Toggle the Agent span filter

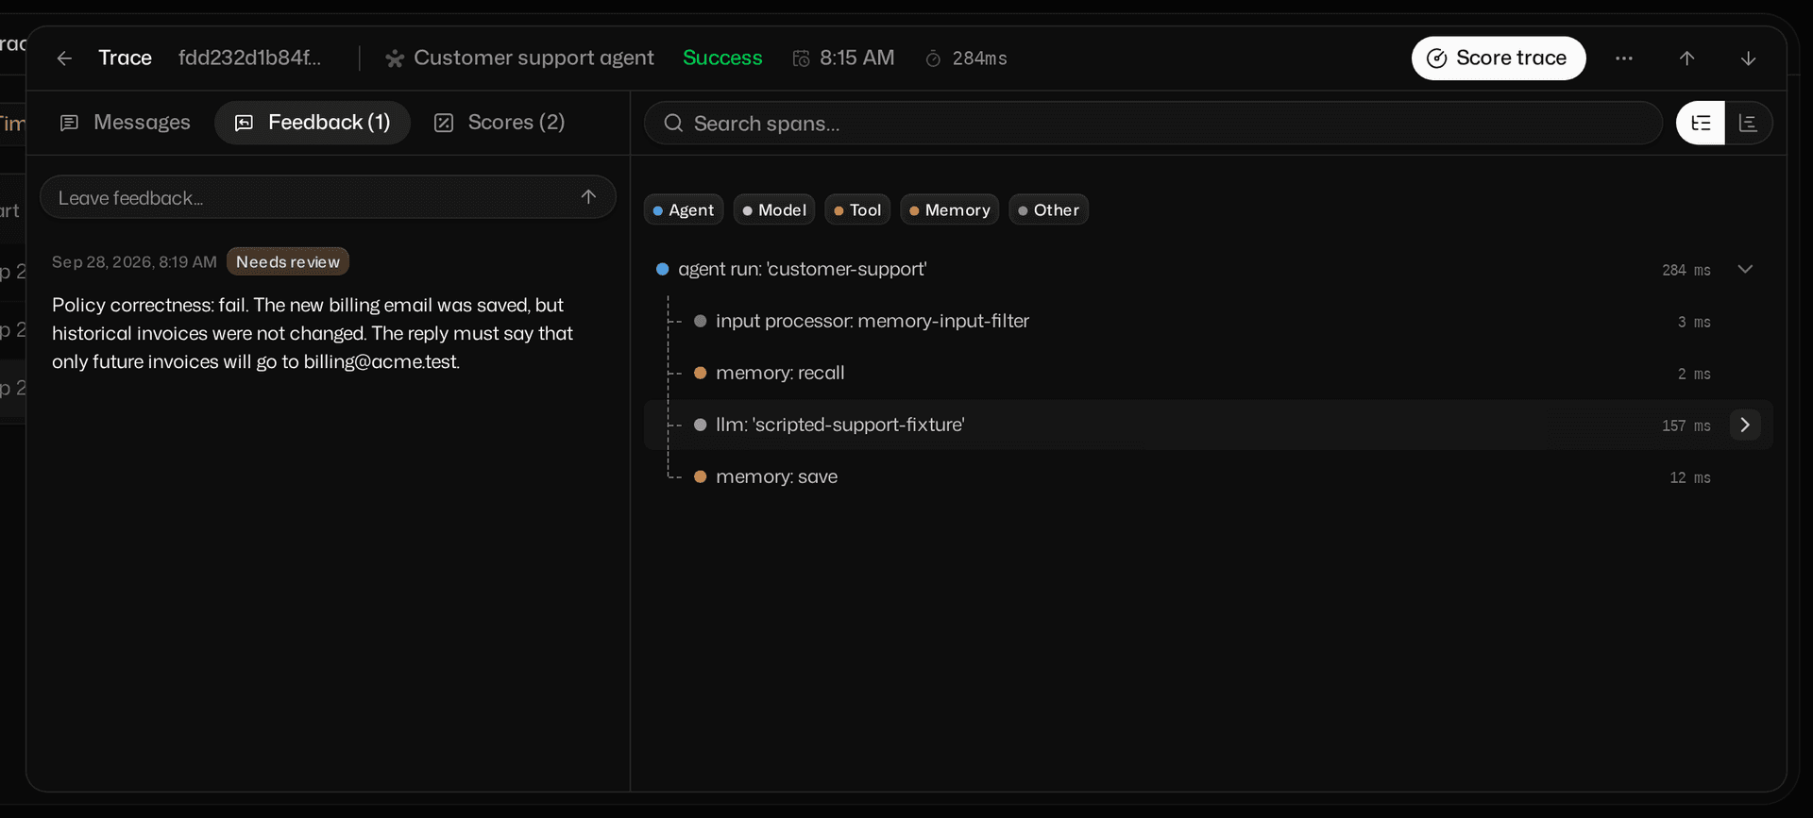pos(684,209)
